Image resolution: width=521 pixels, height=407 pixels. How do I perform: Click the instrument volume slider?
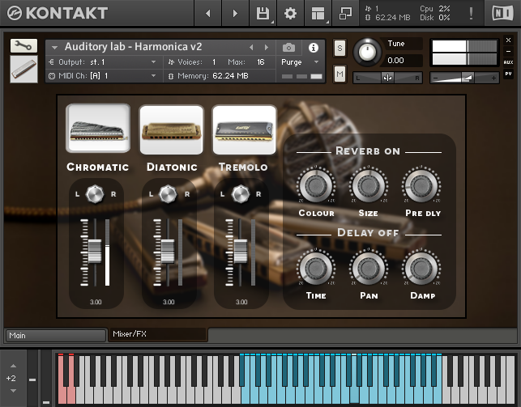coord(464,78)
